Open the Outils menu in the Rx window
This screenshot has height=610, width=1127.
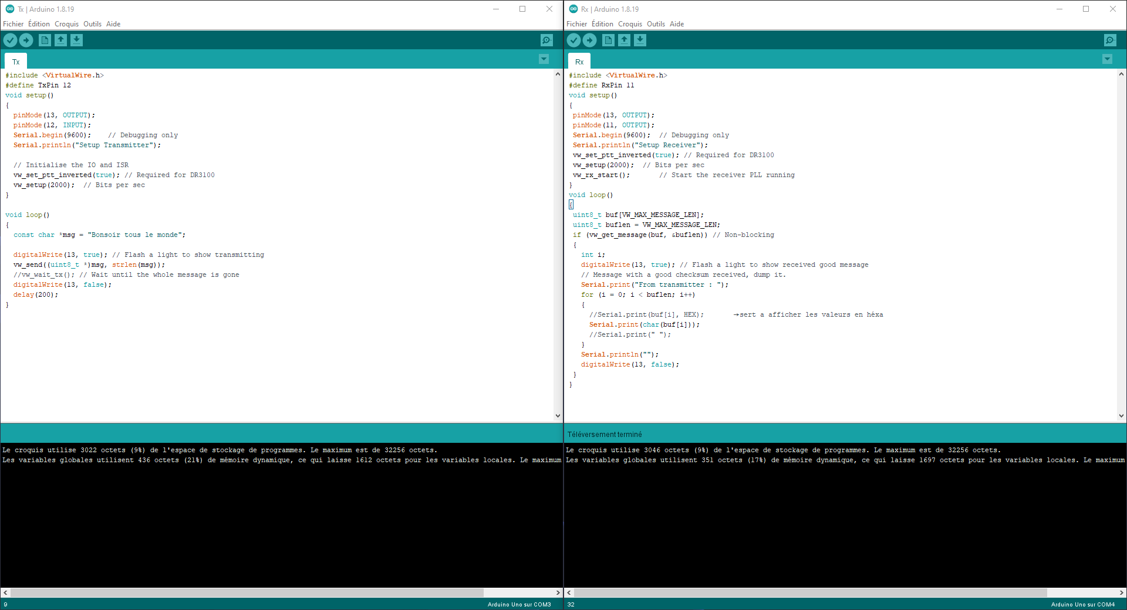[656, 24]
